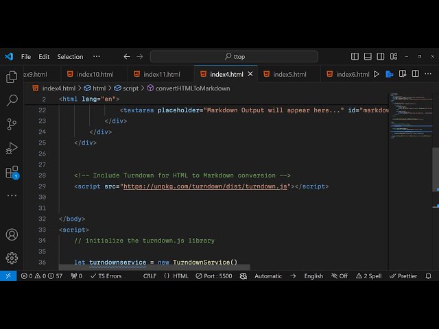
Task: Open the Extensions view with badge
Action: (x=12, y=172)
